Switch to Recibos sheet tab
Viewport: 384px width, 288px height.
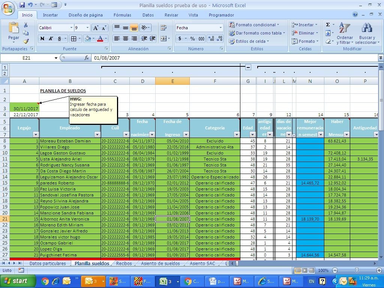[124, 264]
